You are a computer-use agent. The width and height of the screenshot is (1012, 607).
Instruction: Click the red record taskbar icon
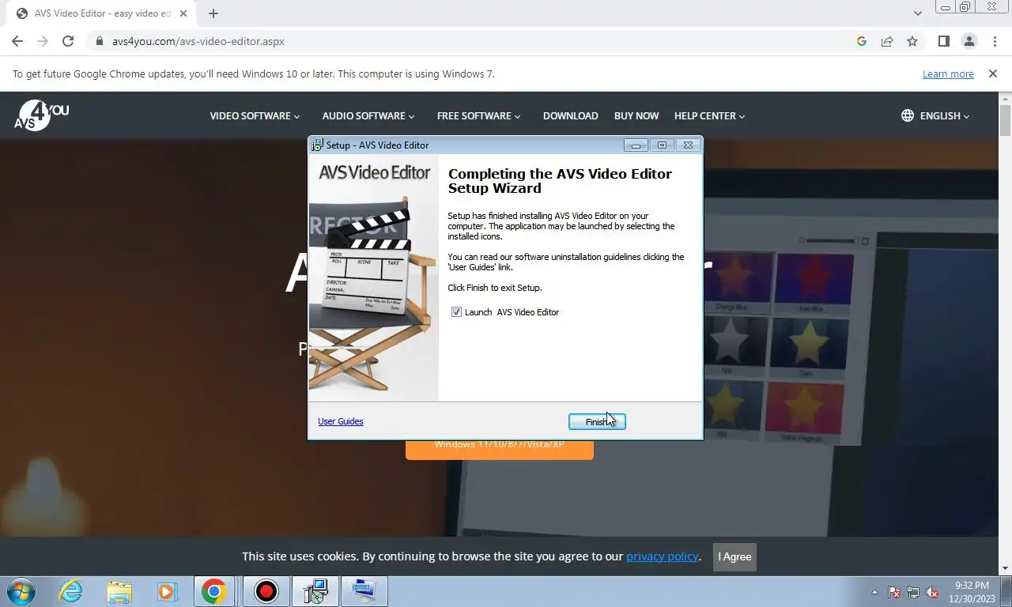point(266,591)
